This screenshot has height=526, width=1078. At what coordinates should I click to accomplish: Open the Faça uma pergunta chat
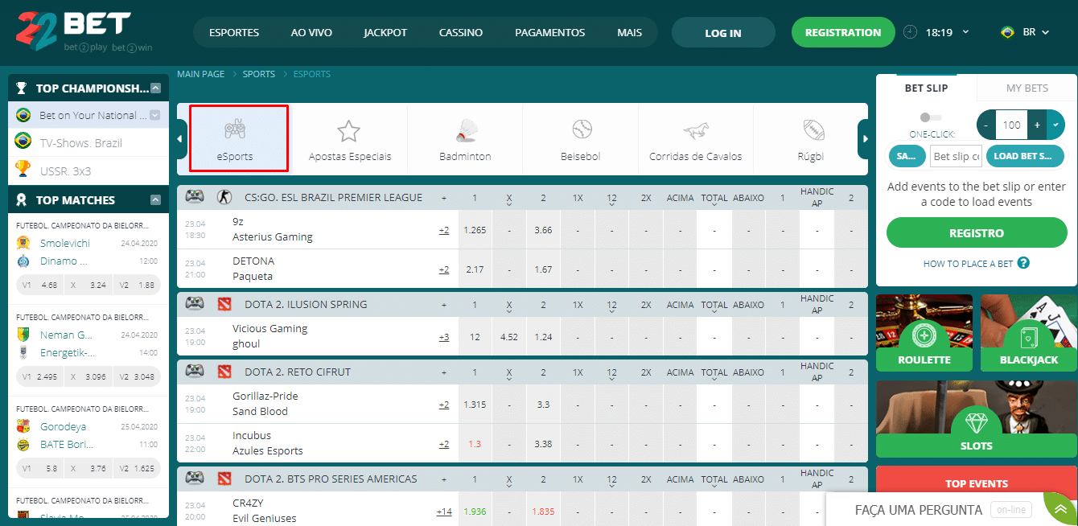pos(918,510)
